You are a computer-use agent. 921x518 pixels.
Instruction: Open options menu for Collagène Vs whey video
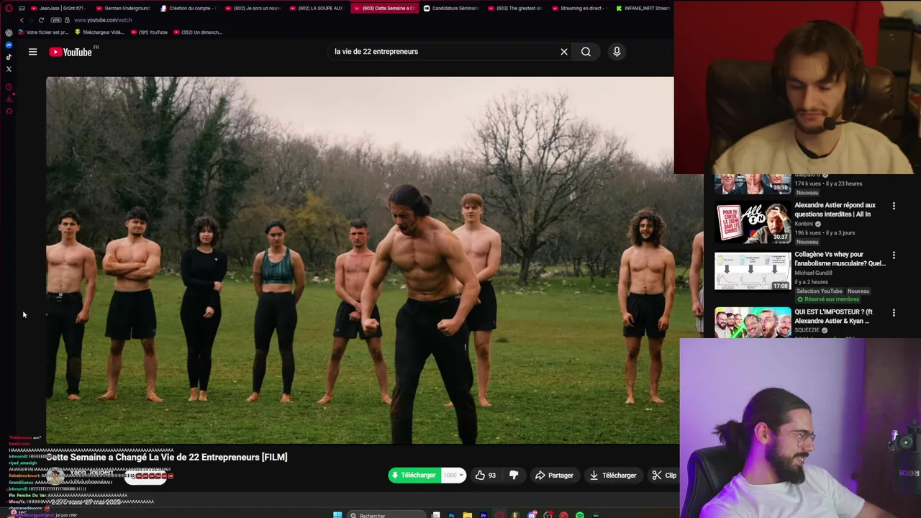[894, 255]
